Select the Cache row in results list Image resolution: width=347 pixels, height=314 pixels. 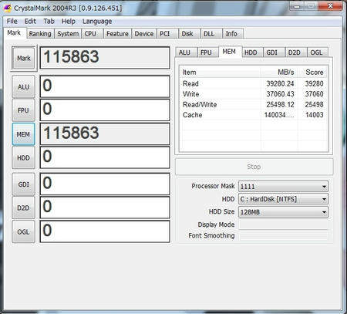pyautogui.click(x=253, y=115)
